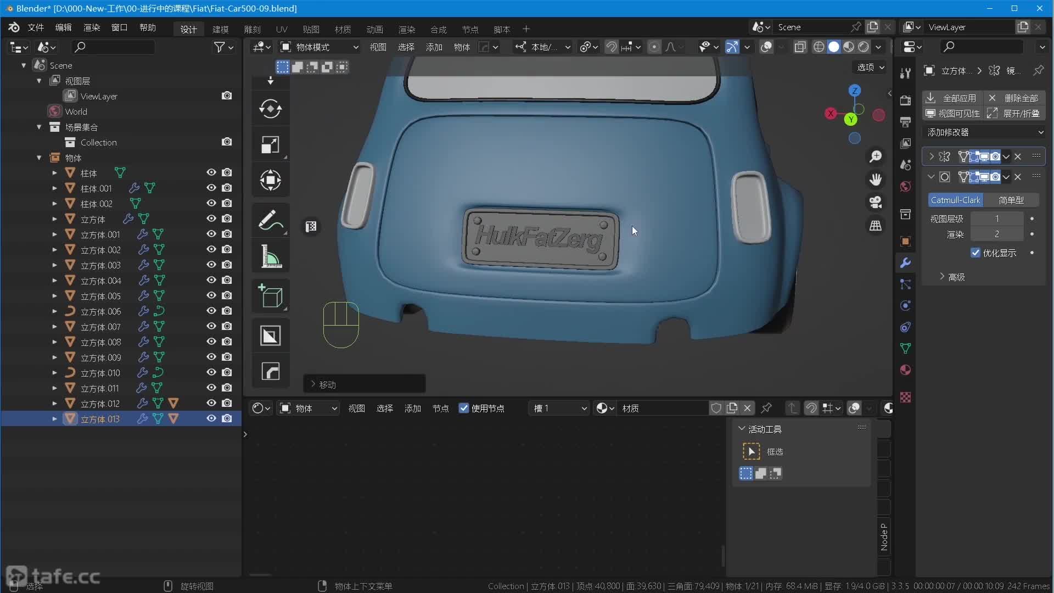Open 添加修改器 dropdown

(984, 132)
